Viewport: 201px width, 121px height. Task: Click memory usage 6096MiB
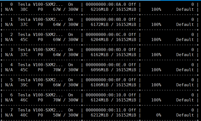pos(99,70)
